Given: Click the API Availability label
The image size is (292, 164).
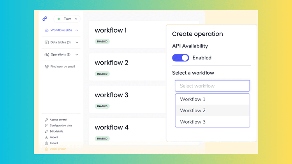Looking at the screenshot, I should pyautogui.click(x=190, y=46).
